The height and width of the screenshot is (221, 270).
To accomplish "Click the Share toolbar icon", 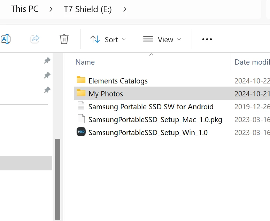I will (35, 39).
